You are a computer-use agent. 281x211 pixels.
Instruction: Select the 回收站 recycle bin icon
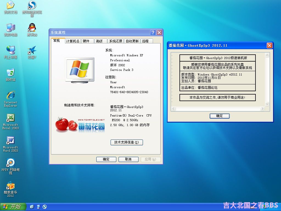click(11, 75)
